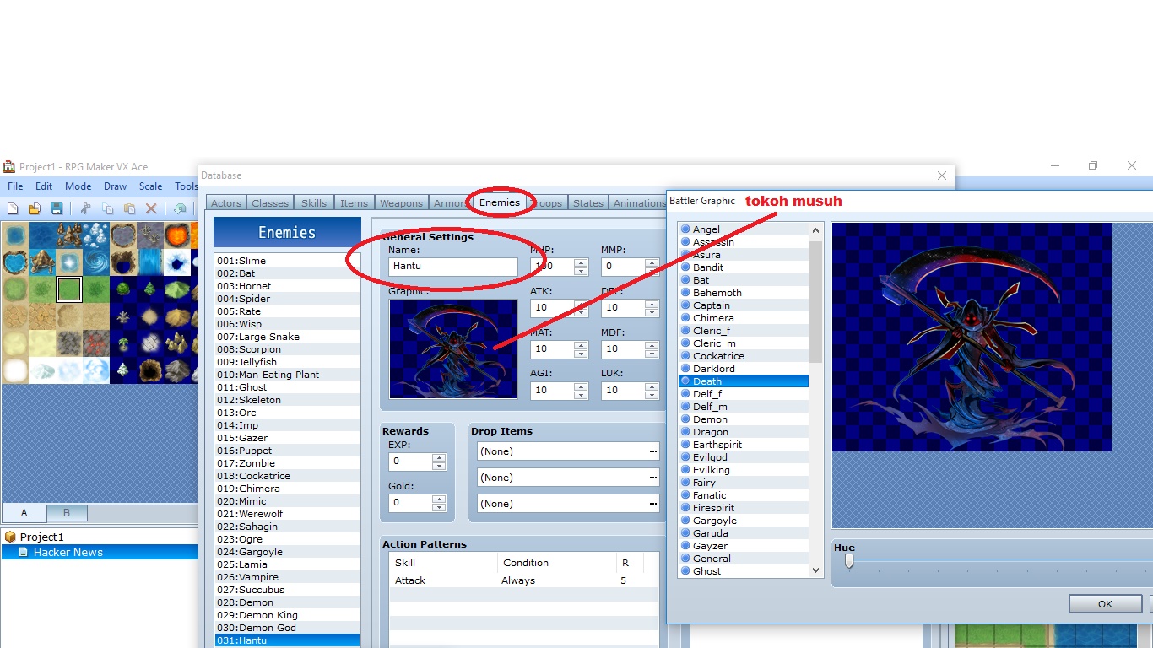Close the Database window
Image resolution: width=1153 pixels, height=648 pixels.
942,175
